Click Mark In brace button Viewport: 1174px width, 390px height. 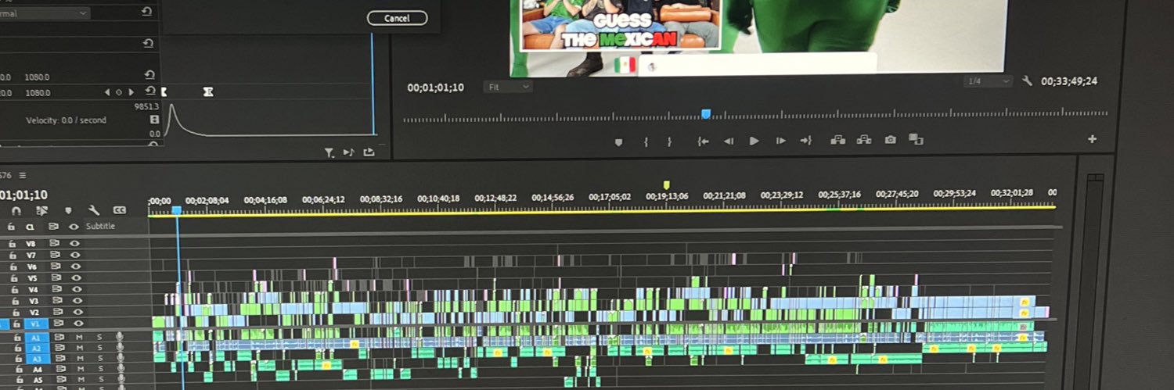pos(646,141)
